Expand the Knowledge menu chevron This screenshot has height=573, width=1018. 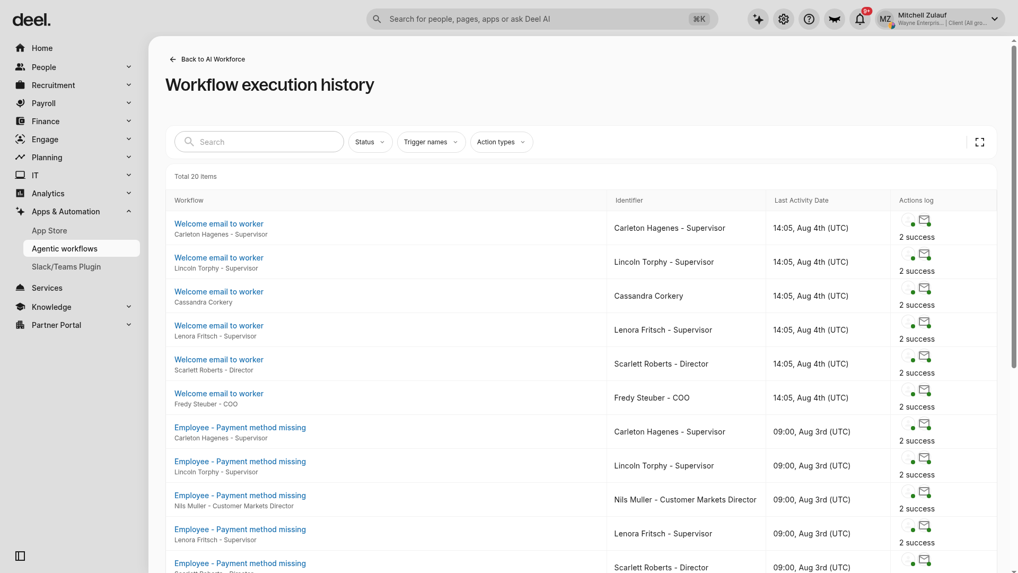click(129, 307)
